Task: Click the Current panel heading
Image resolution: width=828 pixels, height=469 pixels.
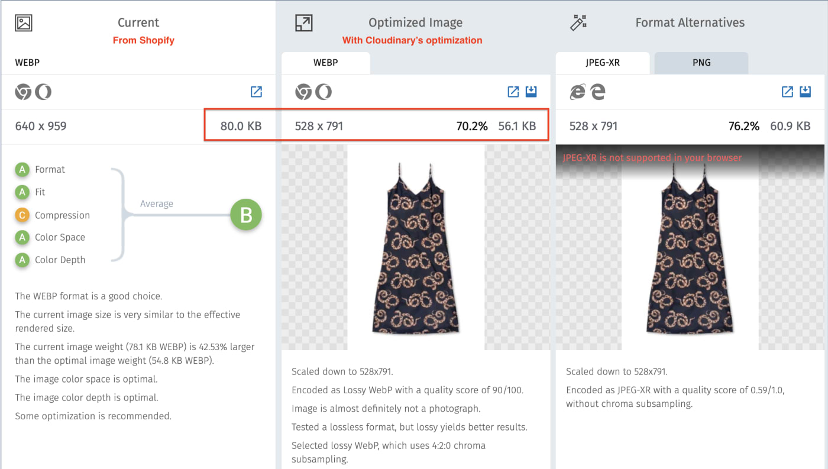Action: point(138,22)
